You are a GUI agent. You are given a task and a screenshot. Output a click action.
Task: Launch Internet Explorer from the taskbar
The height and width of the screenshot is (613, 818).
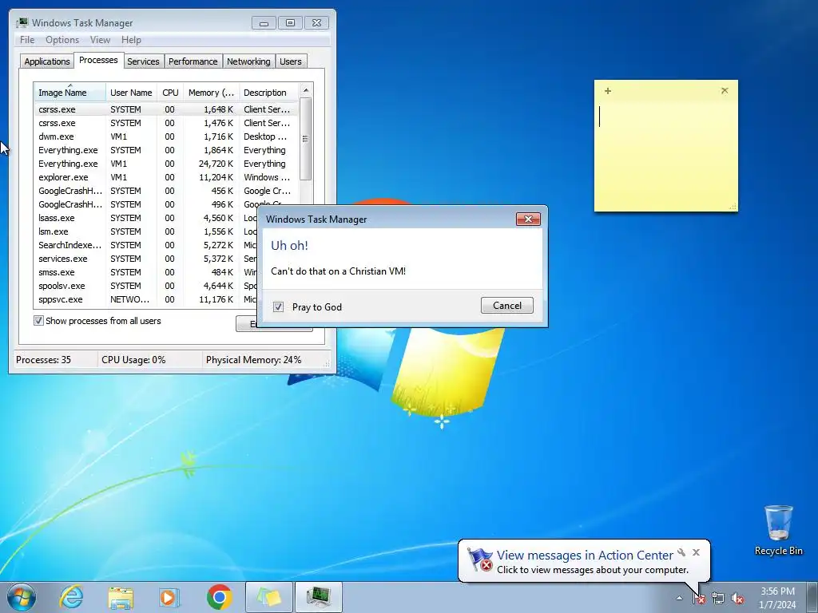tap(71, 597)
